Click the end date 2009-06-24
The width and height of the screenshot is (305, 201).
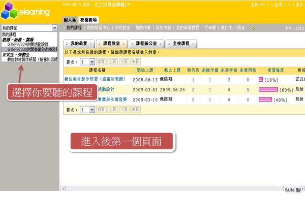click(x=172, y=90)
